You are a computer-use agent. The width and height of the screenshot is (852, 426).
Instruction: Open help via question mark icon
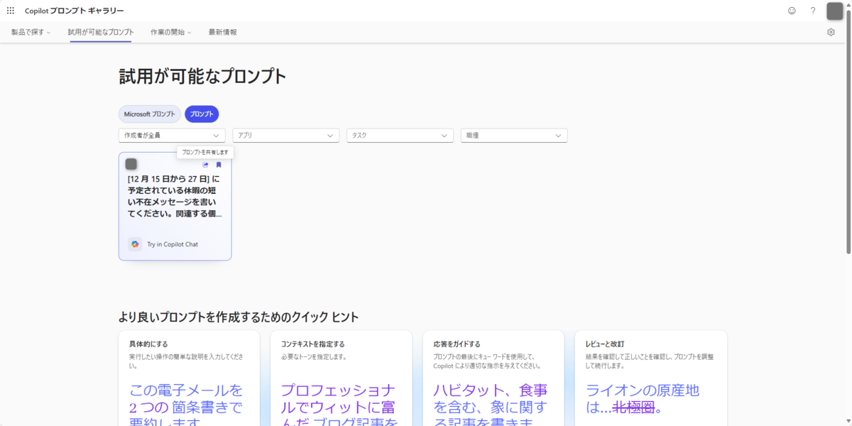point(813,11)
